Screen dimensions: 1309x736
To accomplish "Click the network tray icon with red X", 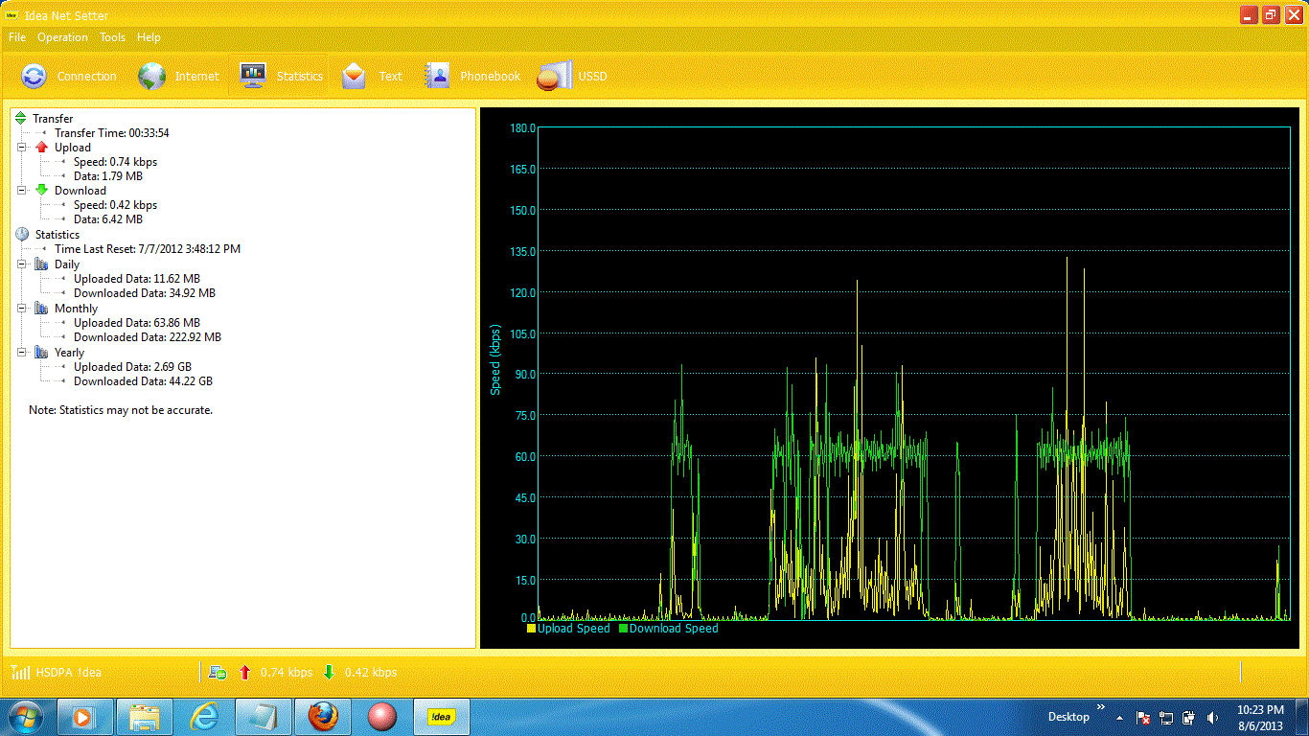I will click(1143, 717).
